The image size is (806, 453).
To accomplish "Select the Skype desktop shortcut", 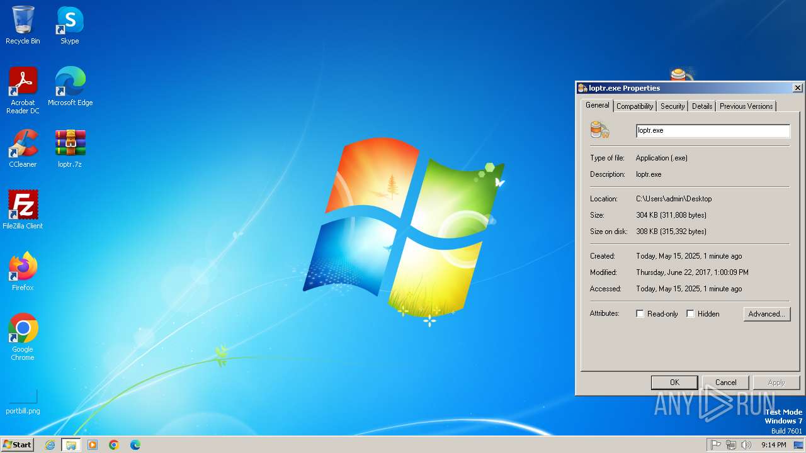I will 69,25.
